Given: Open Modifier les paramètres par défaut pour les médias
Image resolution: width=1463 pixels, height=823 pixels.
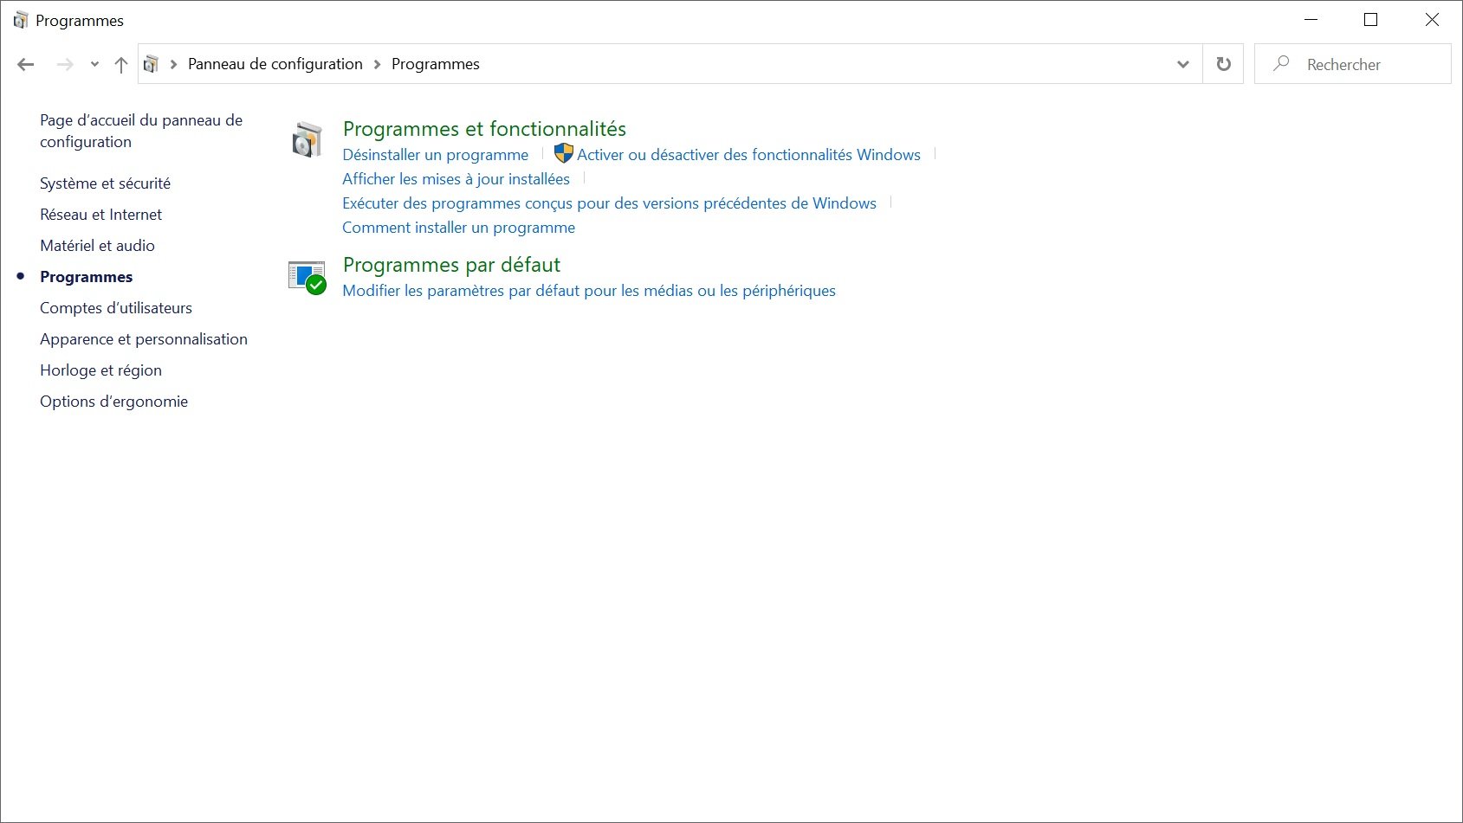Looking at the screenshot, I should (x=589, y=291).
